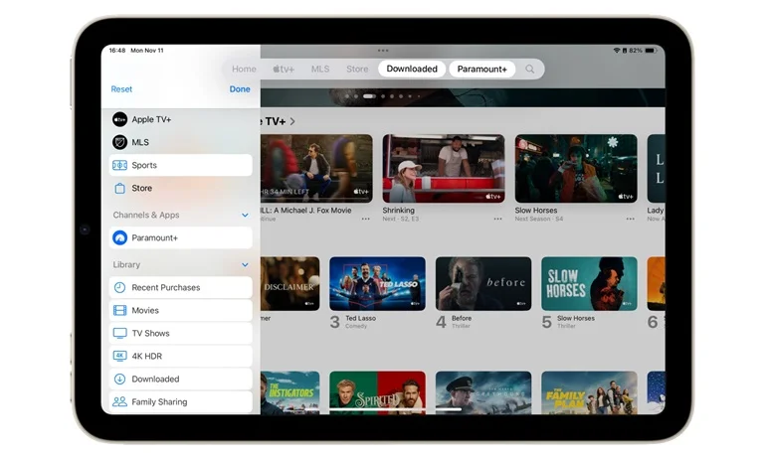The height and width of the screenshot is (459, 766).
Task: Switch to the Paramount+ tab
Action: coord(482,70)
